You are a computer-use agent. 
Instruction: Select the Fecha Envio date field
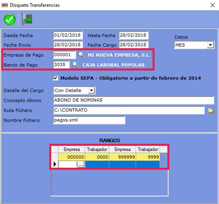[68, 45]
